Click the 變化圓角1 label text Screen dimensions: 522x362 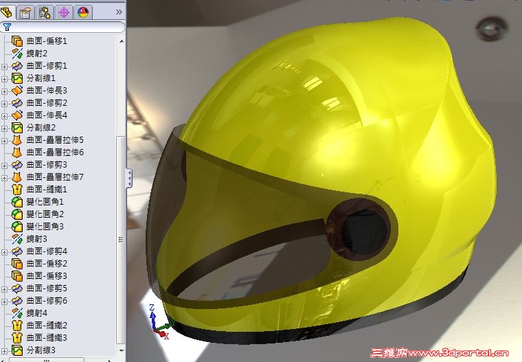pos(45,202)
